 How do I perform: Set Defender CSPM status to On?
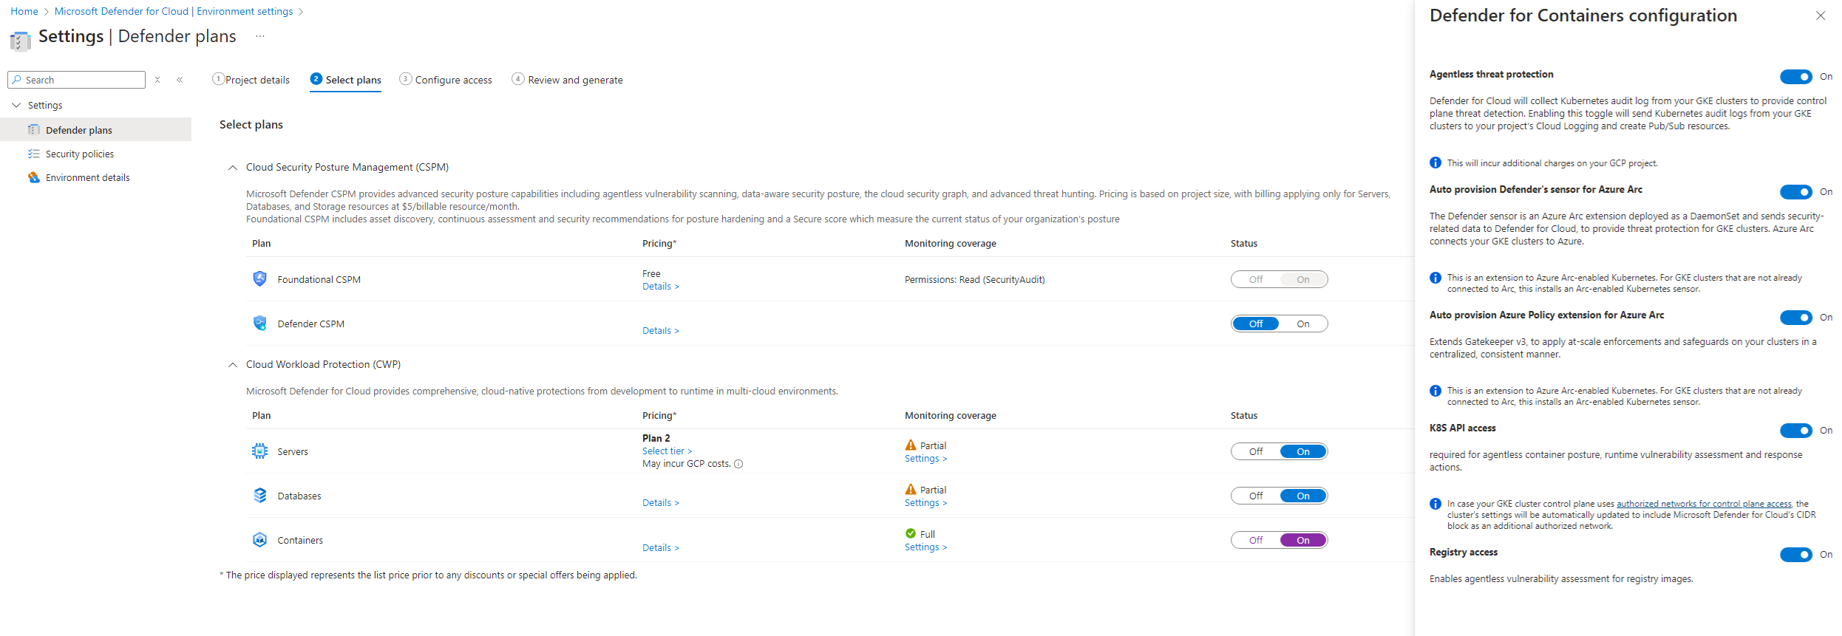(1302, 324)
